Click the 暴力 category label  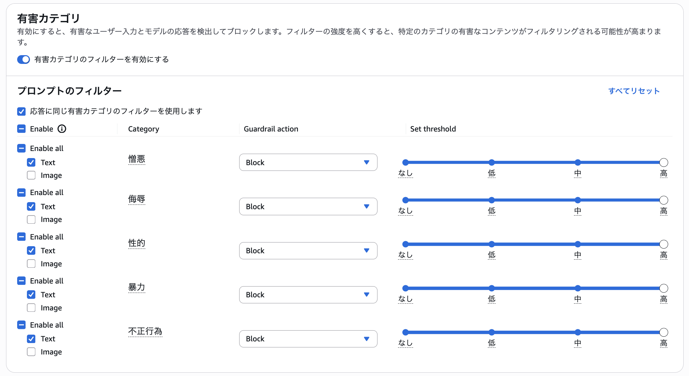pyautogui.click(x=137, y=287)
